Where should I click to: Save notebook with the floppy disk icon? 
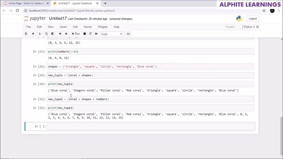26,34
